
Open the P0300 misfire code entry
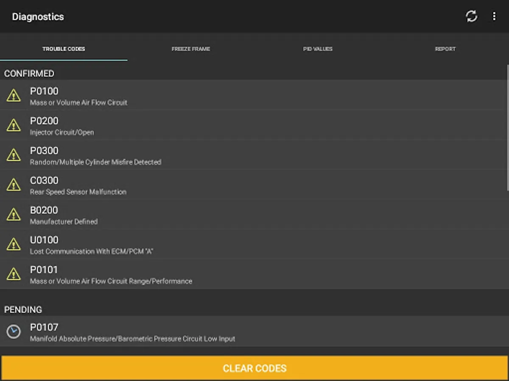pos(253,155)
